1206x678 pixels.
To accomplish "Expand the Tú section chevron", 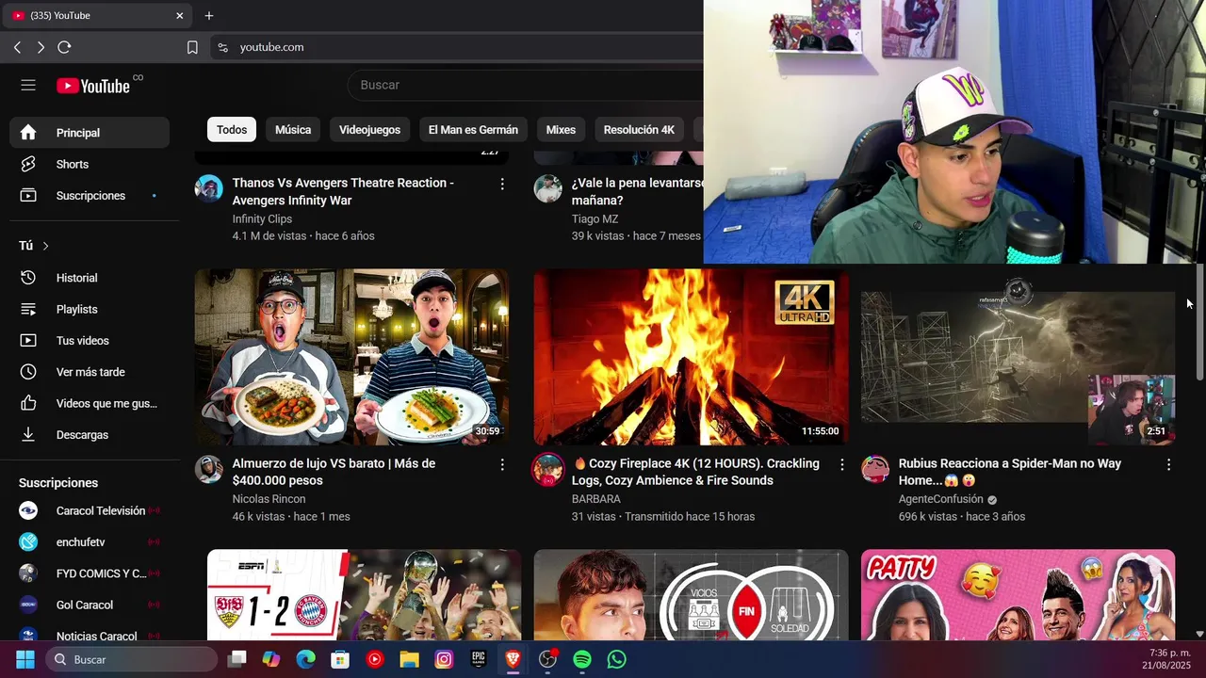I will [x=45, y=246].
